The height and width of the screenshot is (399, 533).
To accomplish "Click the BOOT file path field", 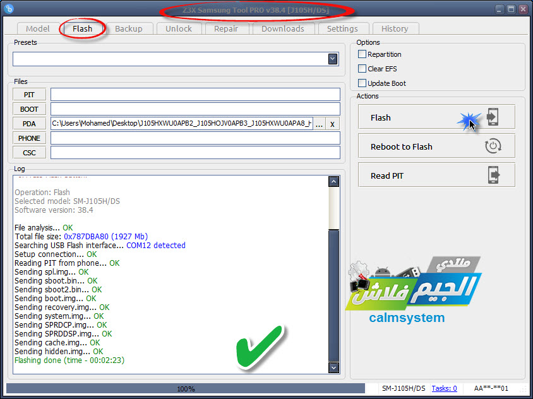I will click(196, 109).
